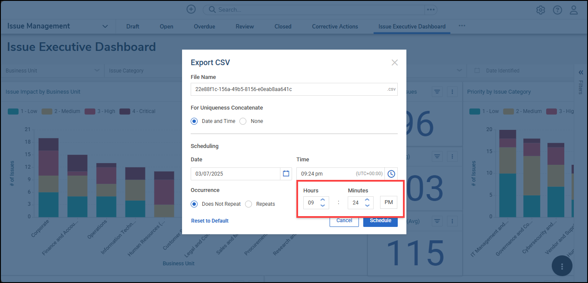Switch to the Corrective Actions tab

click(x=335, y=26)
